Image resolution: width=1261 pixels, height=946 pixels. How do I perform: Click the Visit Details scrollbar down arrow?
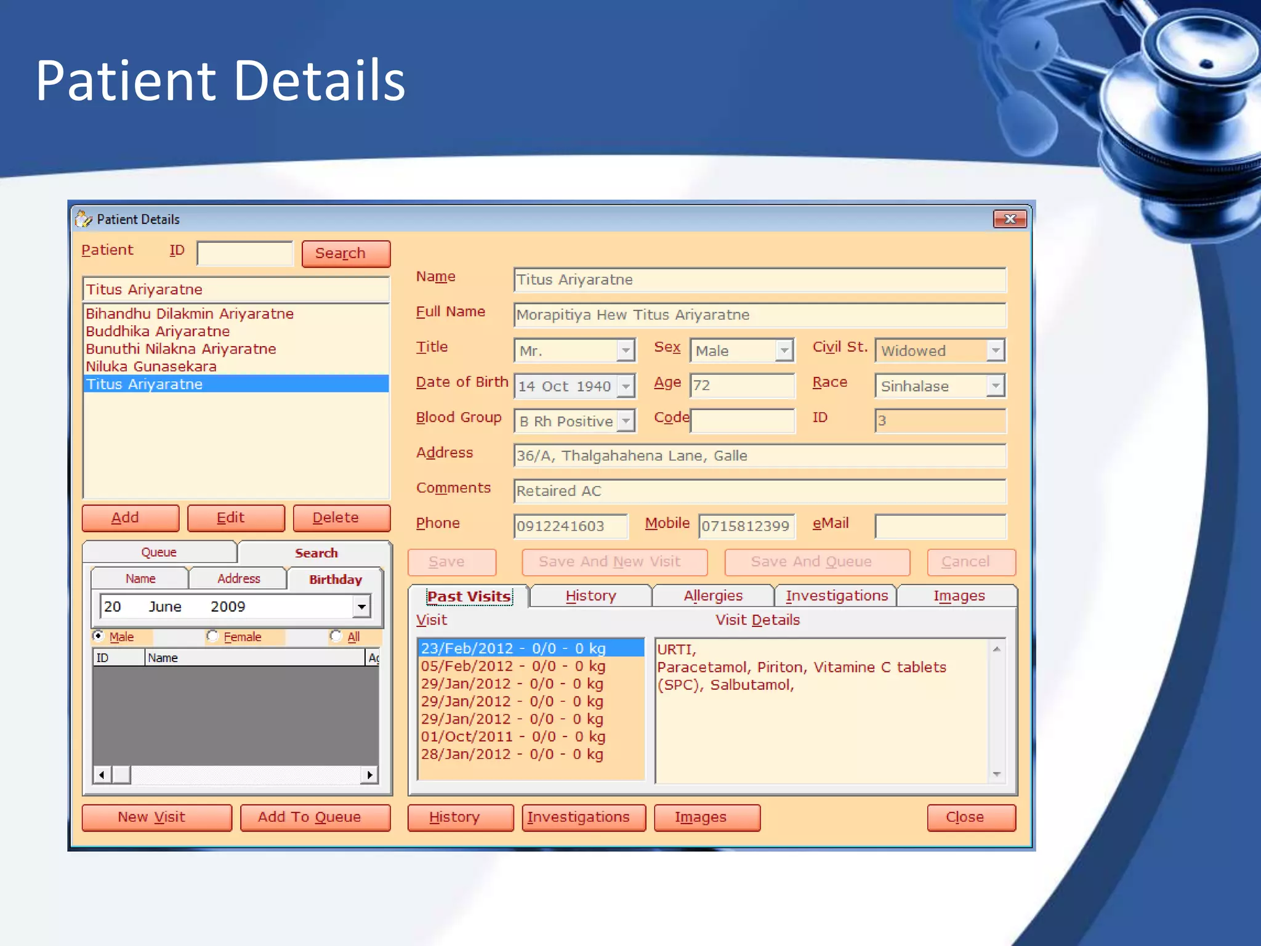[996, 775]
